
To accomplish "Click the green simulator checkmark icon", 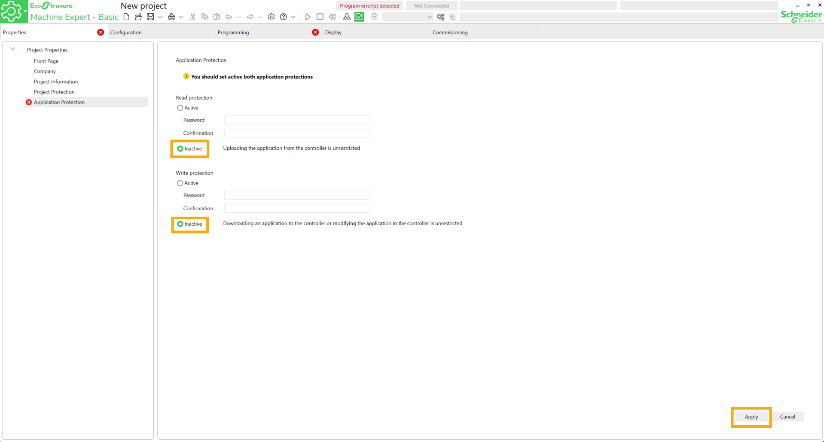I will pyautogui.click(x=359, y=17).
